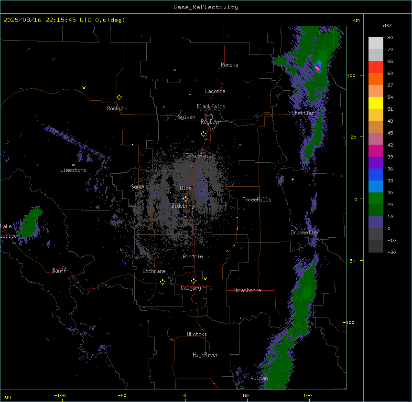Click the RedDeer city label

click(210, 122)
